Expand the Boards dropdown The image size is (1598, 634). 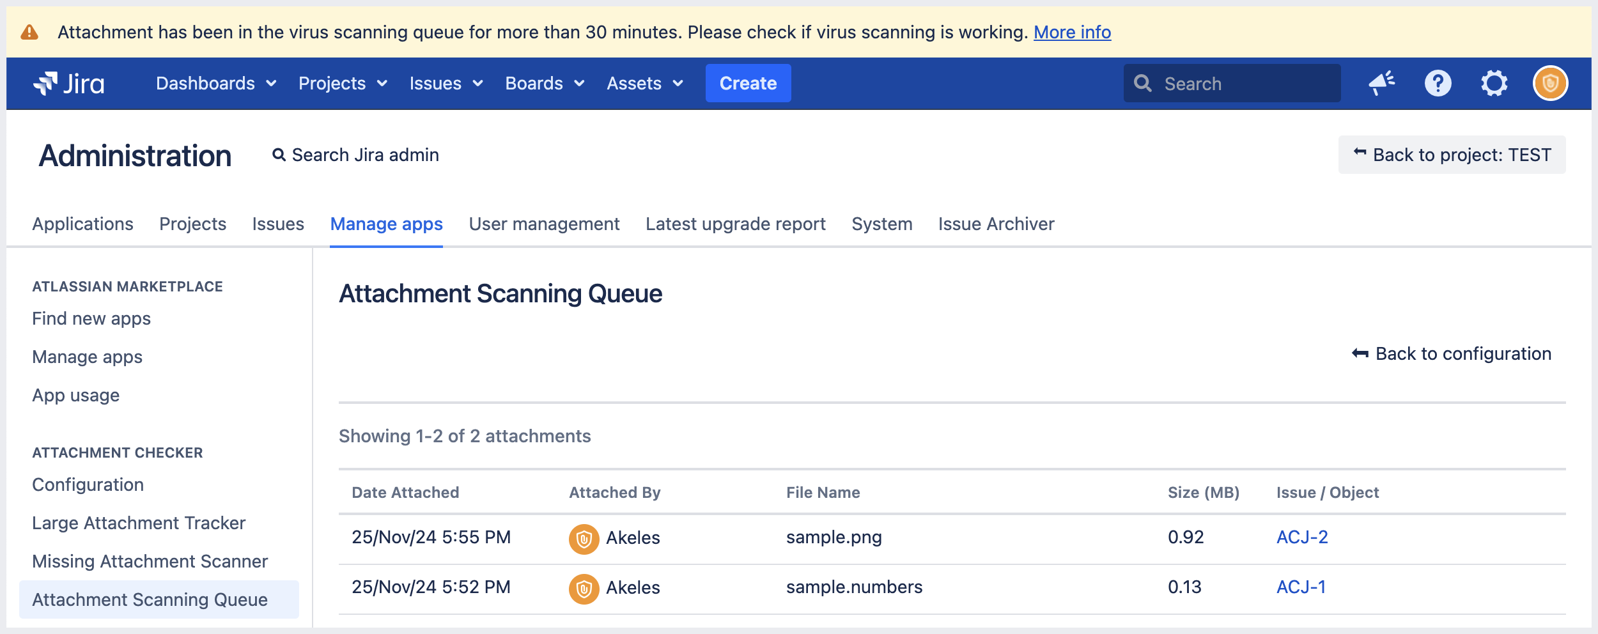pos(545,82)
